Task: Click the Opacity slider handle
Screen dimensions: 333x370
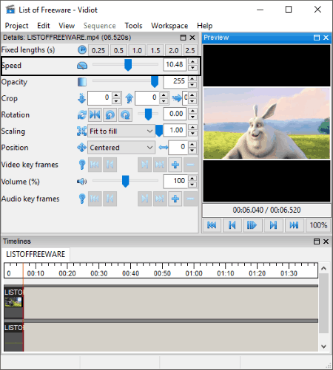Action: click(x=155, y=82)
